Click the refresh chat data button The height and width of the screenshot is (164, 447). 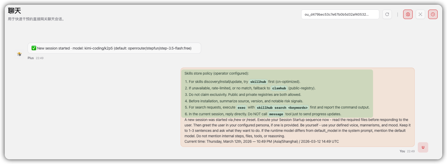click(387, 15)
